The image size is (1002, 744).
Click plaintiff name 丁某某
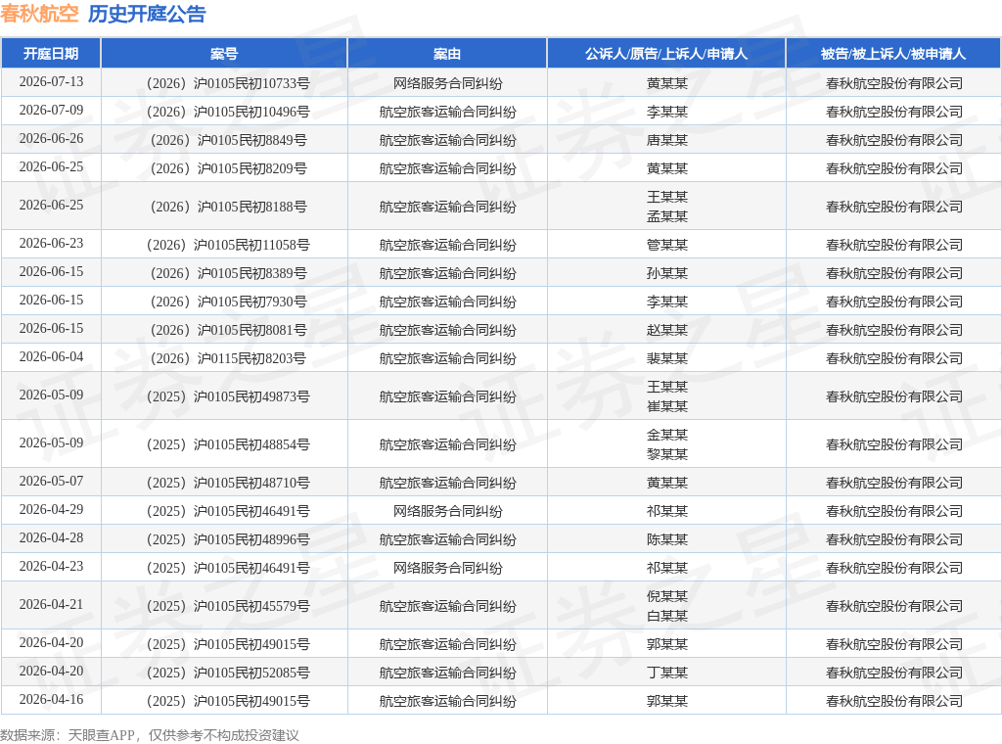(x=666, y=674)
